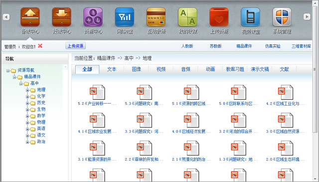Open the 系统管理 shield icon

[x=282, y=17]
